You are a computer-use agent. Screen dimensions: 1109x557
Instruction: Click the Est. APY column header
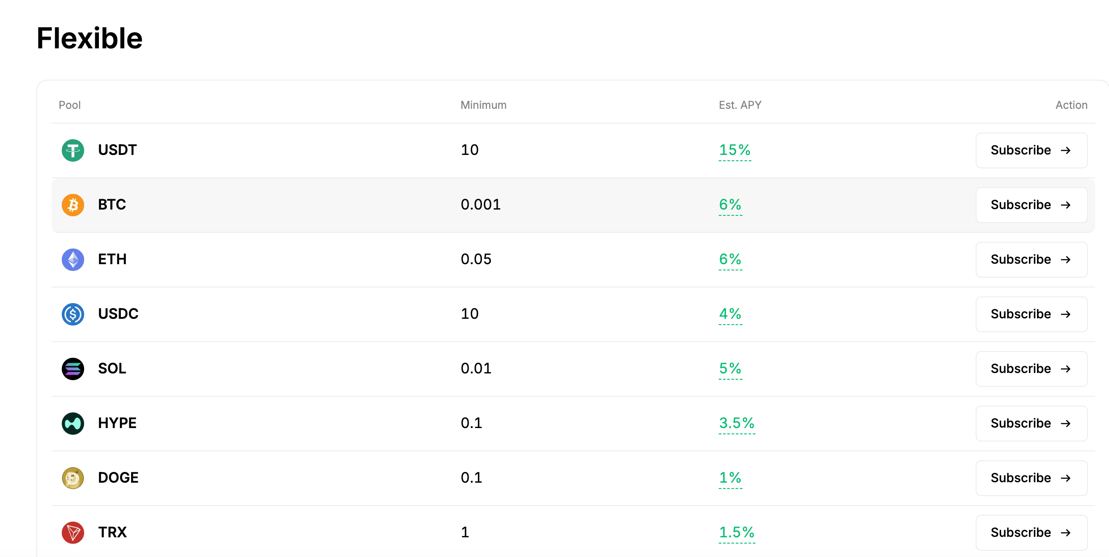(740, 105)
